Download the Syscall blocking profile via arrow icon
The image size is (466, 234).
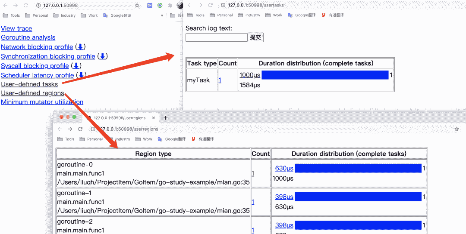pos(76,66)
